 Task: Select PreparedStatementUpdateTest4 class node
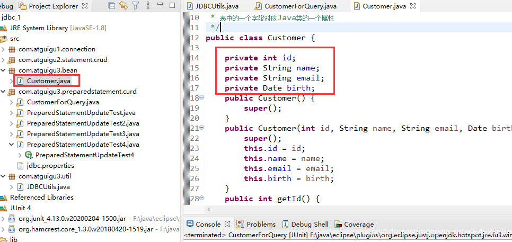click(85, 155)
